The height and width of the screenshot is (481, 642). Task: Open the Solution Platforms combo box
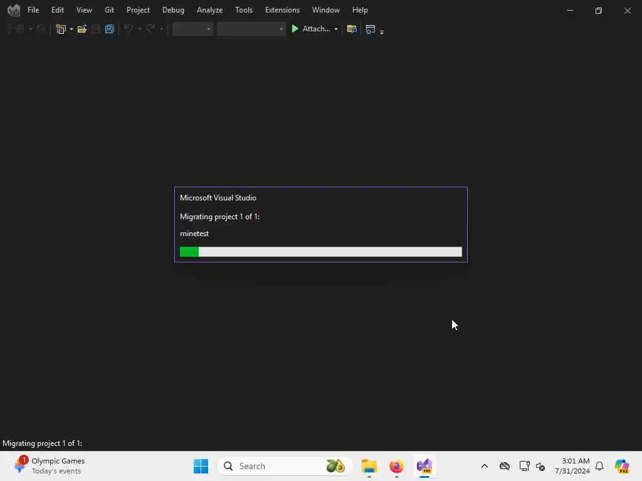251,29
